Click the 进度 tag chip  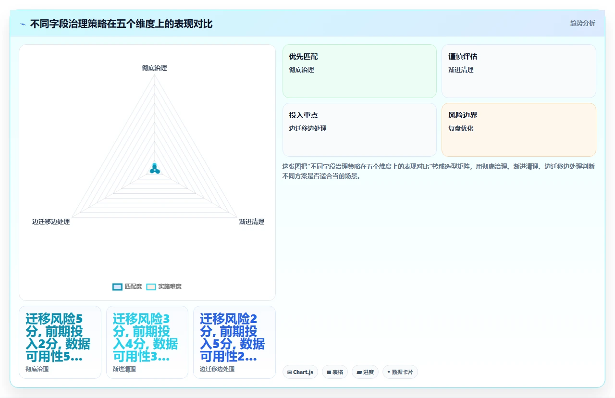pos(365,372)
